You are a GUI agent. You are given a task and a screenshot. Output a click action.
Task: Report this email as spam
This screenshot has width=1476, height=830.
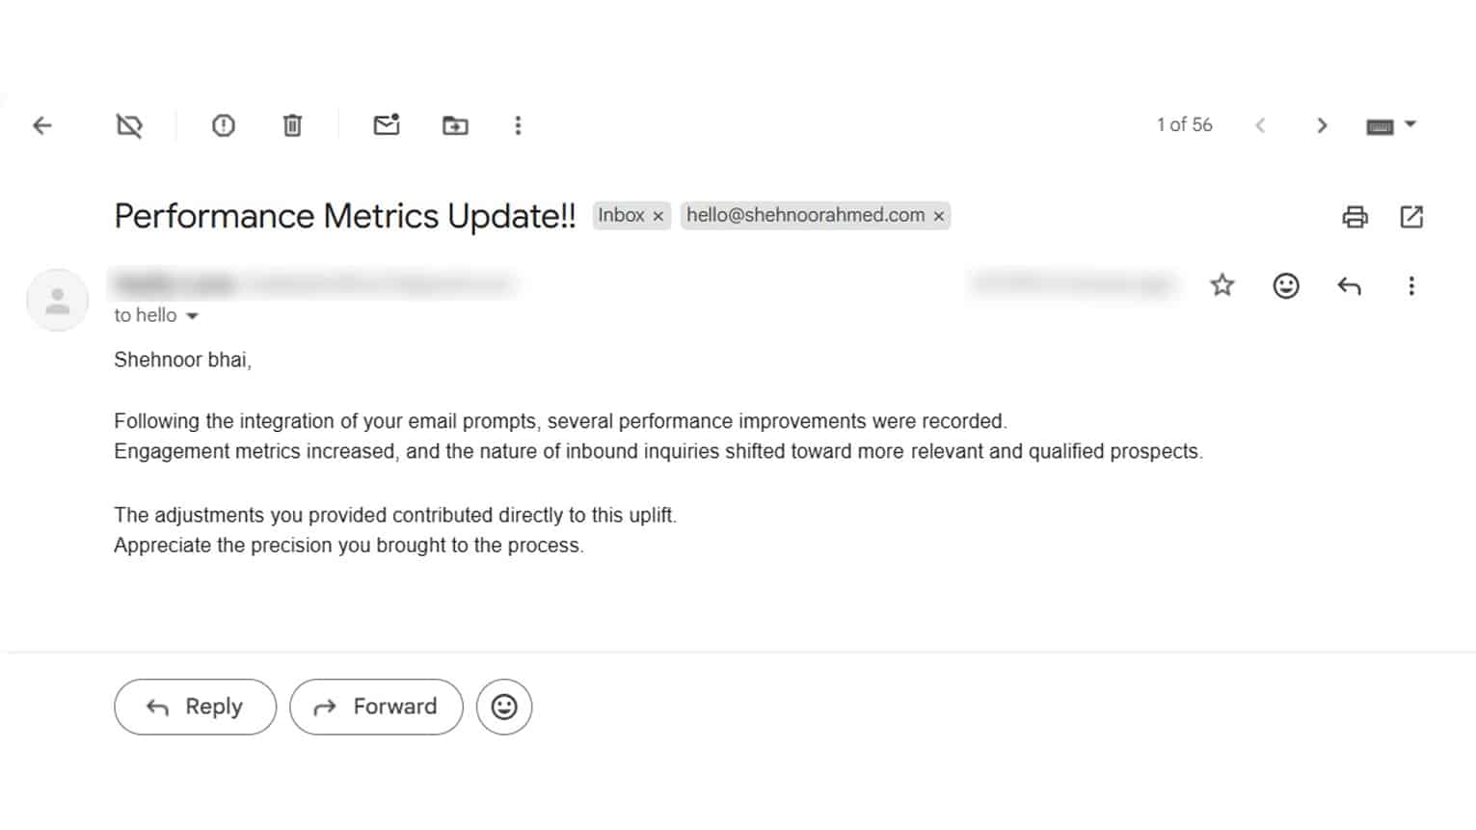click(224, 125)
